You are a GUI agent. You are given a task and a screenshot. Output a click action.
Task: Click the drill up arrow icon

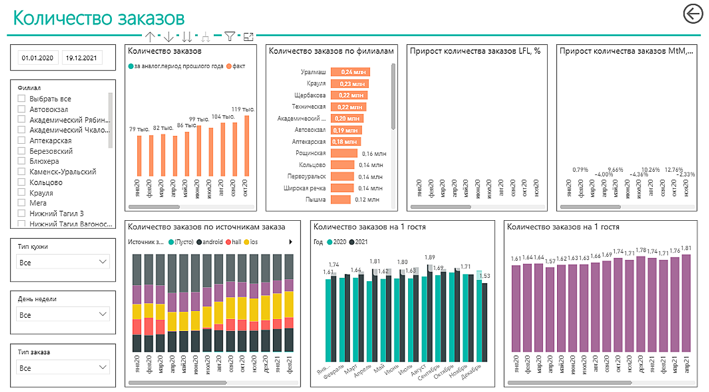click(150, 37)
